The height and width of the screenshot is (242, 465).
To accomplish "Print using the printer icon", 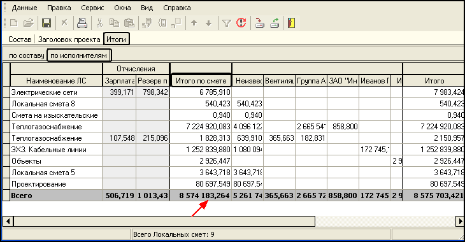I will (x=82, y=23).
